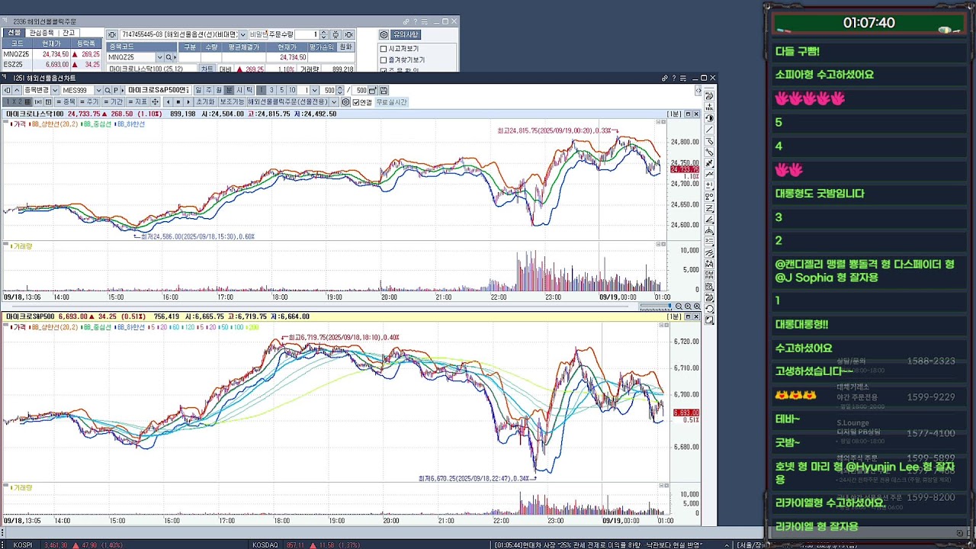This screenshot has width=976, height=549.
Task: Click the 보조기능 button
Action: [233, 101]
